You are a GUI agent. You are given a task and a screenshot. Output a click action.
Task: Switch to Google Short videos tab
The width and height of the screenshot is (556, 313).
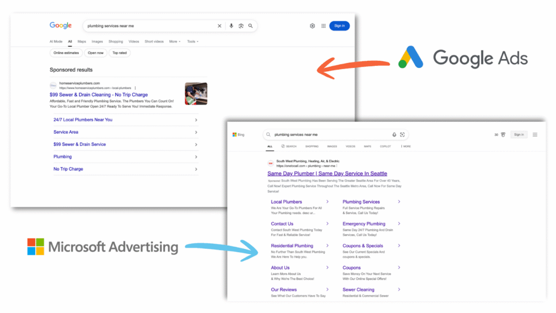[154, 41]
